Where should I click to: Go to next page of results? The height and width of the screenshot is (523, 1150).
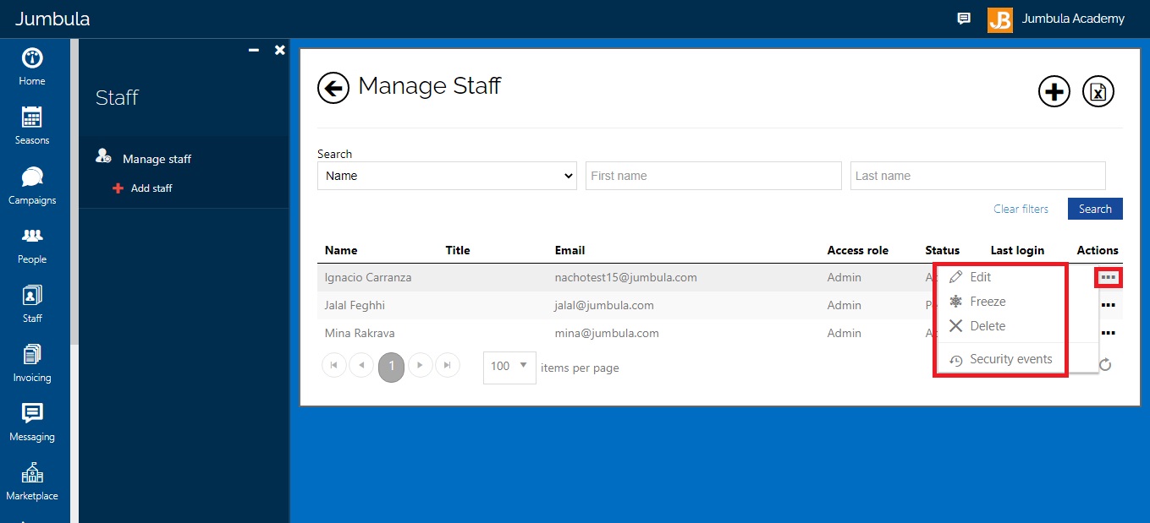(x=420, y=365)
